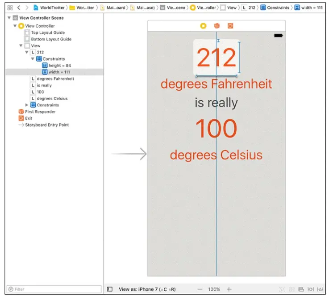
Task: Select View breadcrumb in jump bar
Action: pos(228,8)
